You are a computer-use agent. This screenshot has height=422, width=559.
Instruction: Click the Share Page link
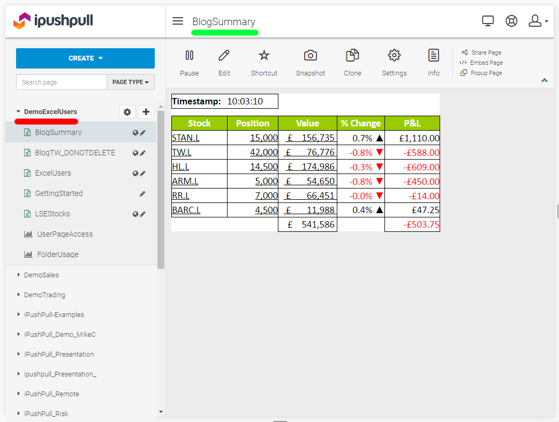point(486,52)
